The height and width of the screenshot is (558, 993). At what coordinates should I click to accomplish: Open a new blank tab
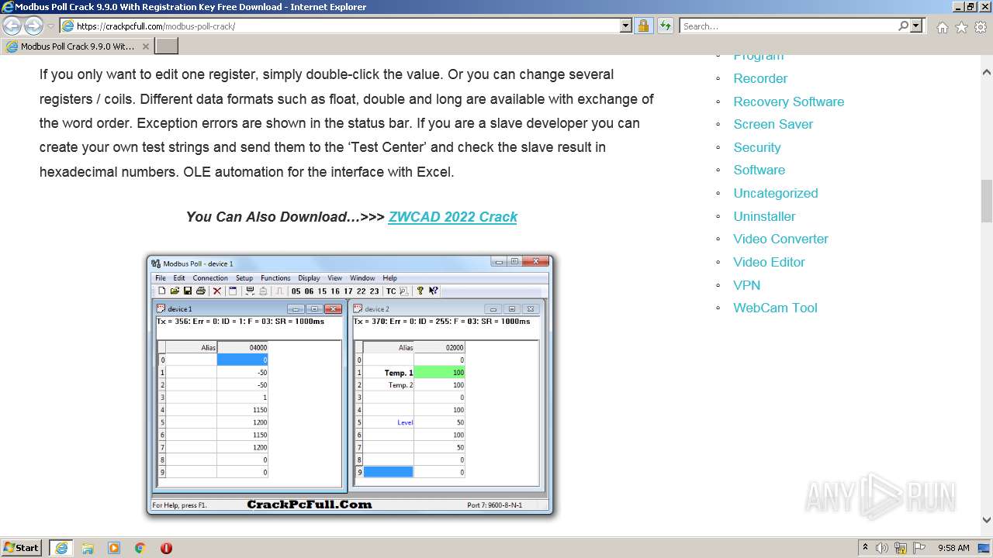pyautogui.click(x=167, y=46)
